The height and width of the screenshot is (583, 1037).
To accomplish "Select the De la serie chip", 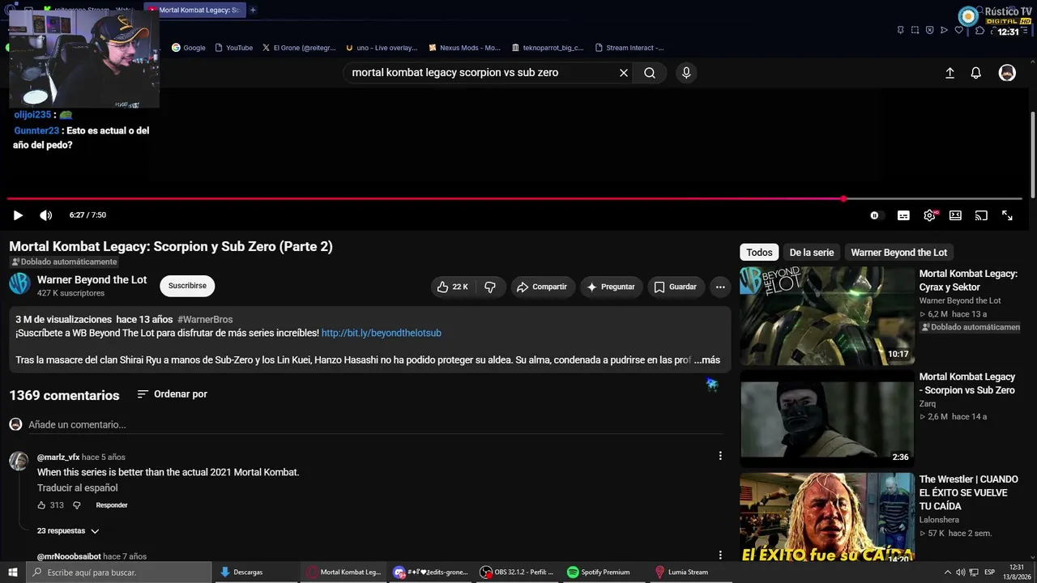I will 812,253.
